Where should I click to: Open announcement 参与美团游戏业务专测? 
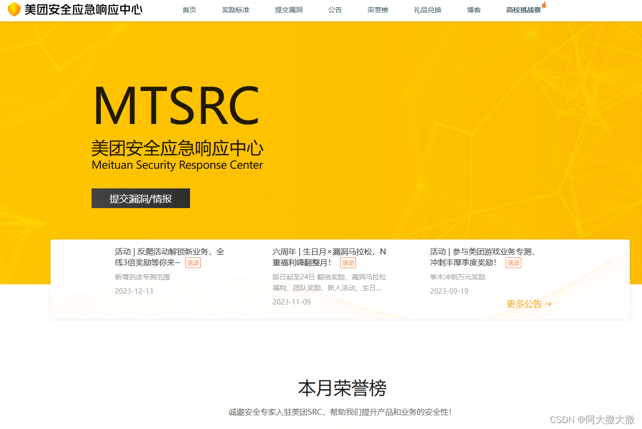(x=482, y=257)
